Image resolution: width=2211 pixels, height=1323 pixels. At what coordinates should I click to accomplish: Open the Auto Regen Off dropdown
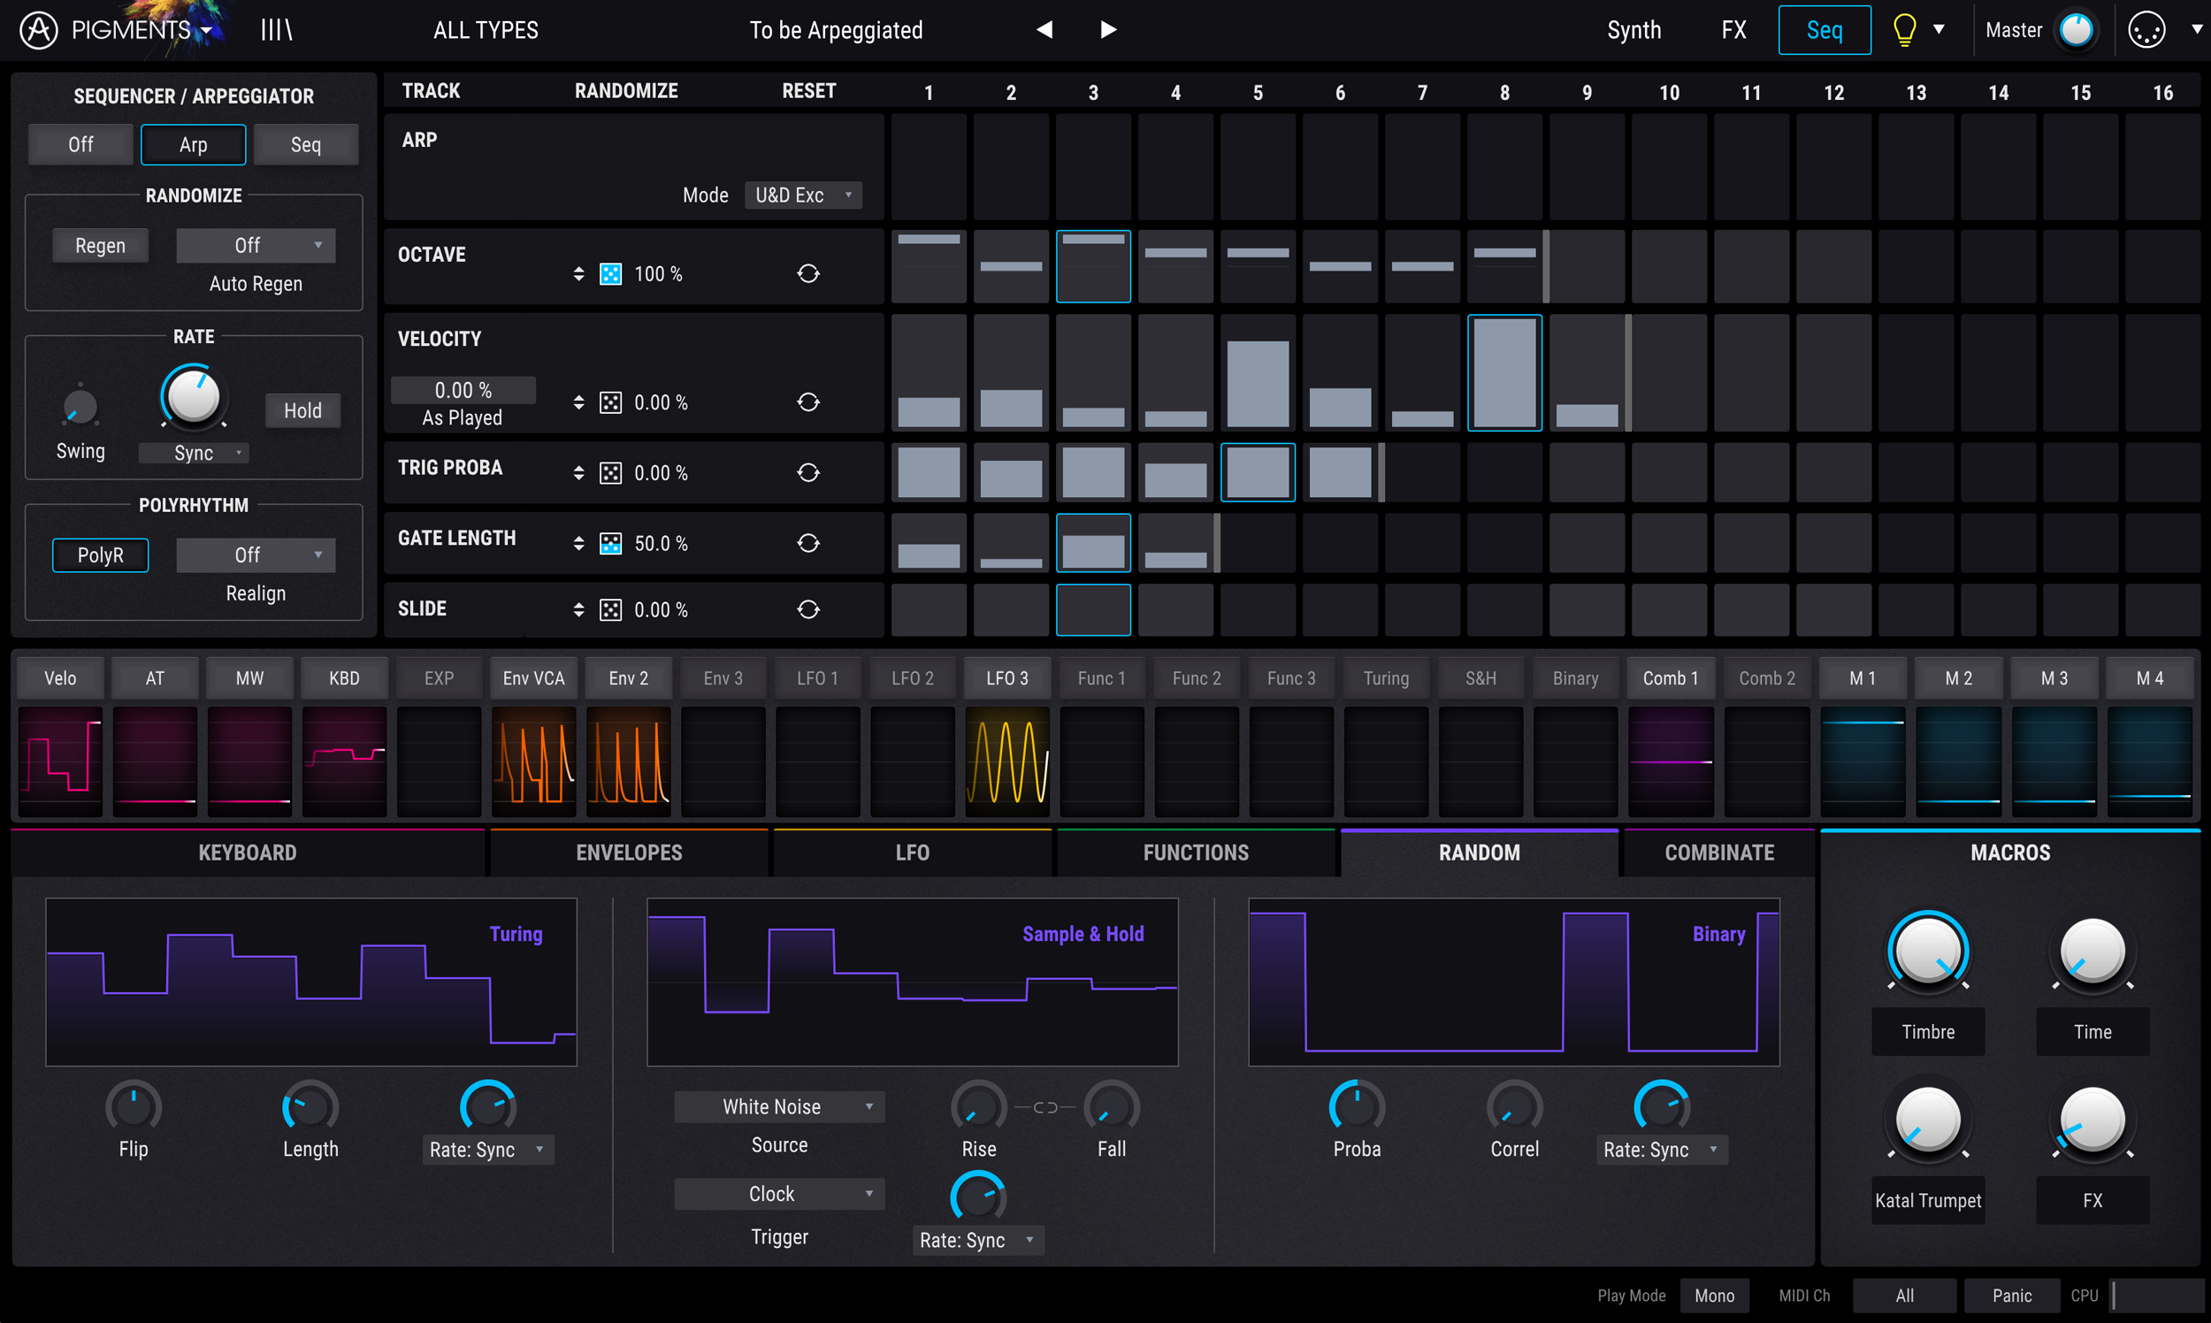coord(256,245)
